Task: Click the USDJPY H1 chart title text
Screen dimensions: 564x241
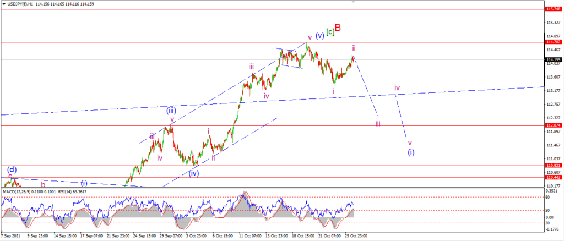Action: click(21, 4)
